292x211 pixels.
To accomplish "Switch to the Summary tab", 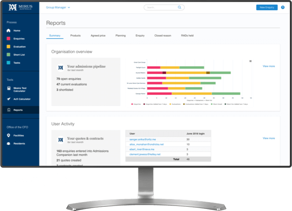I will click(55, 35).
